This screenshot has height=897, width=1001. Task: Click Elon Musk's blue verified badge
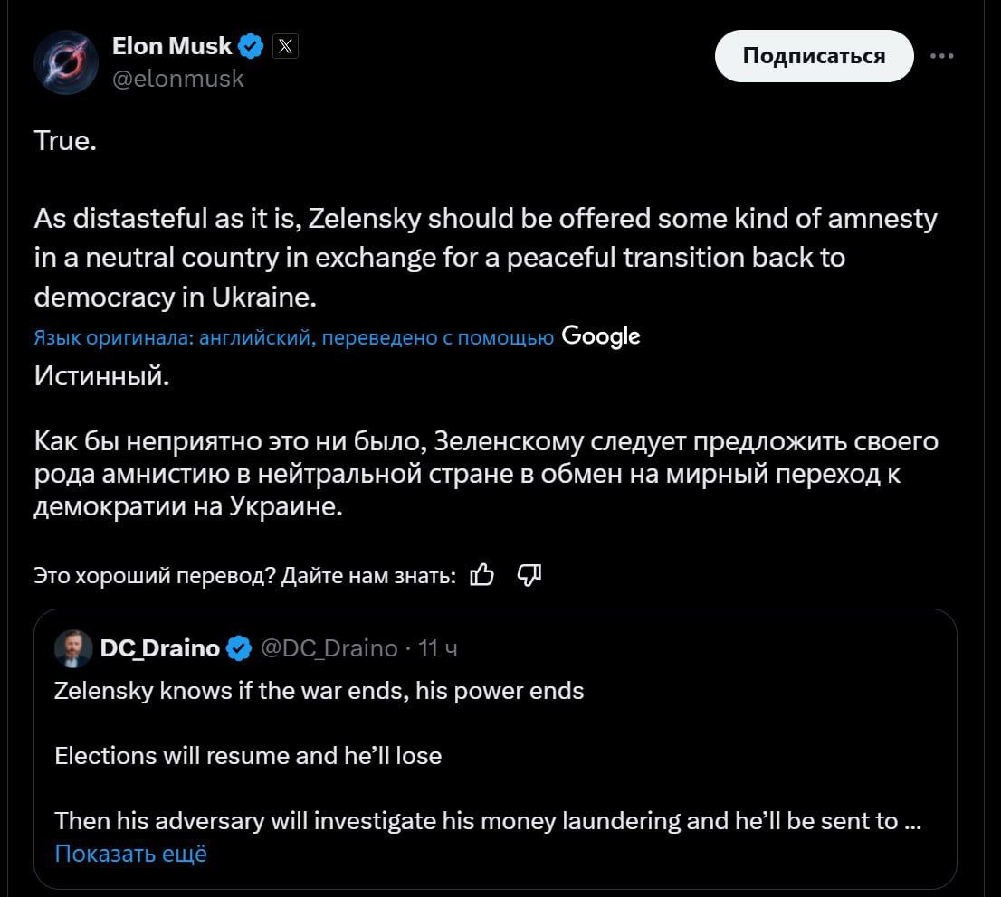(x=252, y=46)
